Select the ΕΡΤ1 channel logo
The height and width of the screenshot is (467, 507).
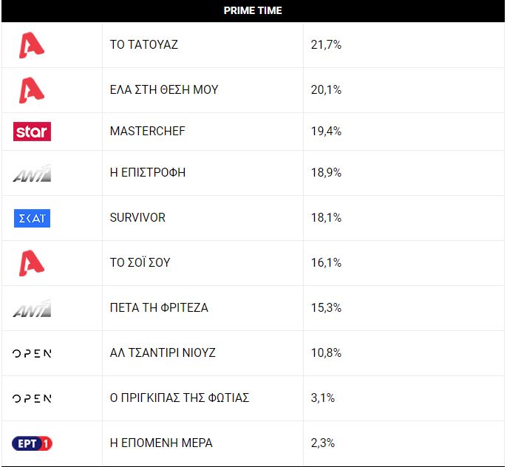point(32,443)
